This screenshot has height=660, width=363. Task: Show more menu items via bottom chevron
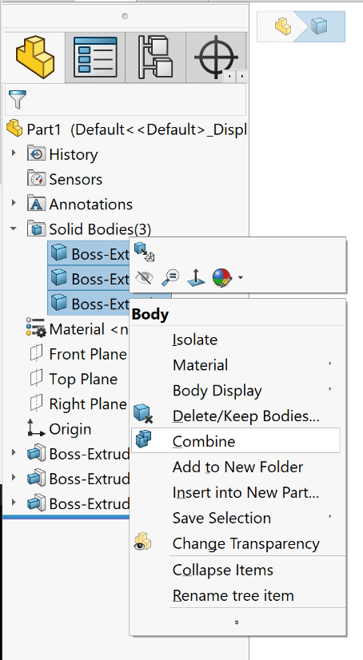pos(236,622)
